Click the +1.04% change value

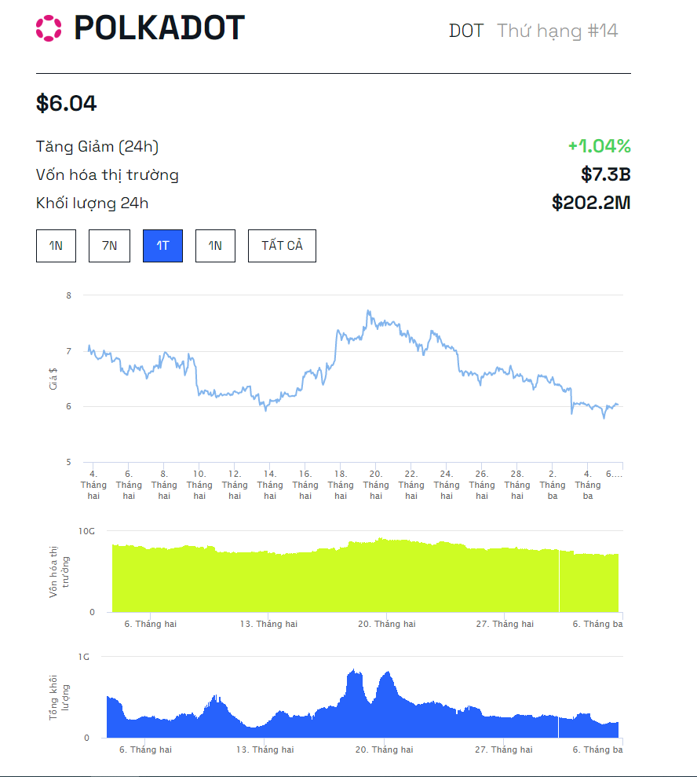click(x=600, y=145)
